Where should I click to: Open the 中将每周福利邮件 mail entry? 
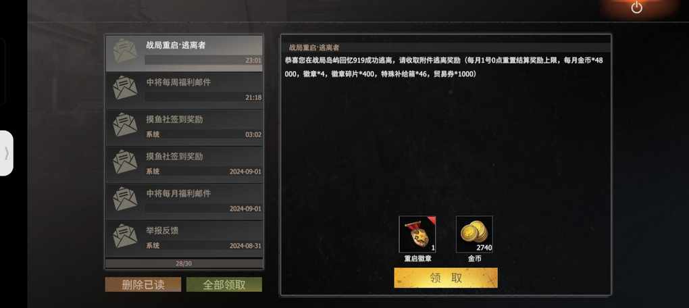tap(184, 90)
